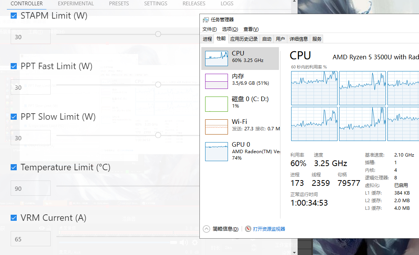Go to the SETTINGS tab

click(156, 3)
